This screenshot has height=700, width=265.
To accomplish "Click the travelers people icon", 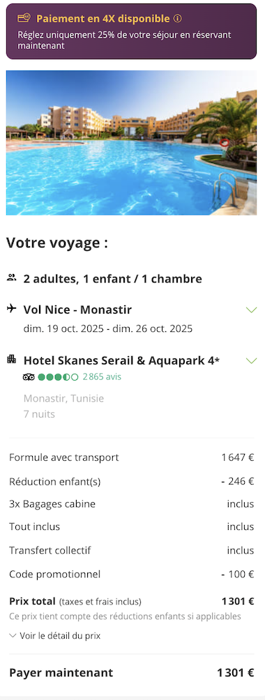I will (12, 278).
